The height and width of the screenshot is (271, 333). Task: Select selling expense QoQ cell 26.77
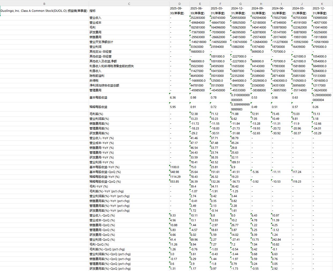tap(241, 225)
